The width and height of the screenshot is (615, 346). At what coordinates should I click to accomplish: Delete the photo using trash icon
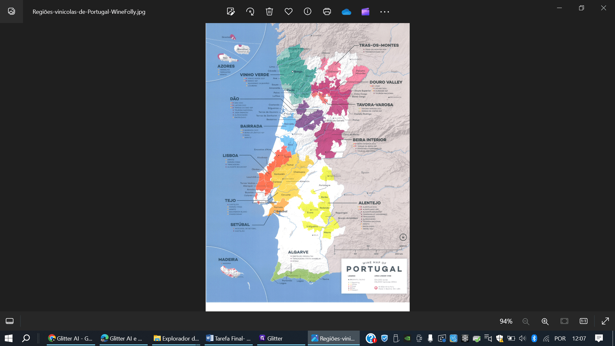(x=269, y=12)
